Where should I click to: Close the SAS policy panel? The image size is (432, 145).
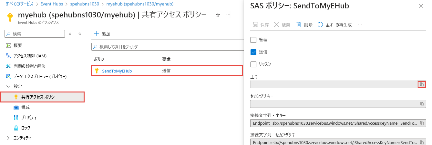pyautogui.click(x=421, y=6)
